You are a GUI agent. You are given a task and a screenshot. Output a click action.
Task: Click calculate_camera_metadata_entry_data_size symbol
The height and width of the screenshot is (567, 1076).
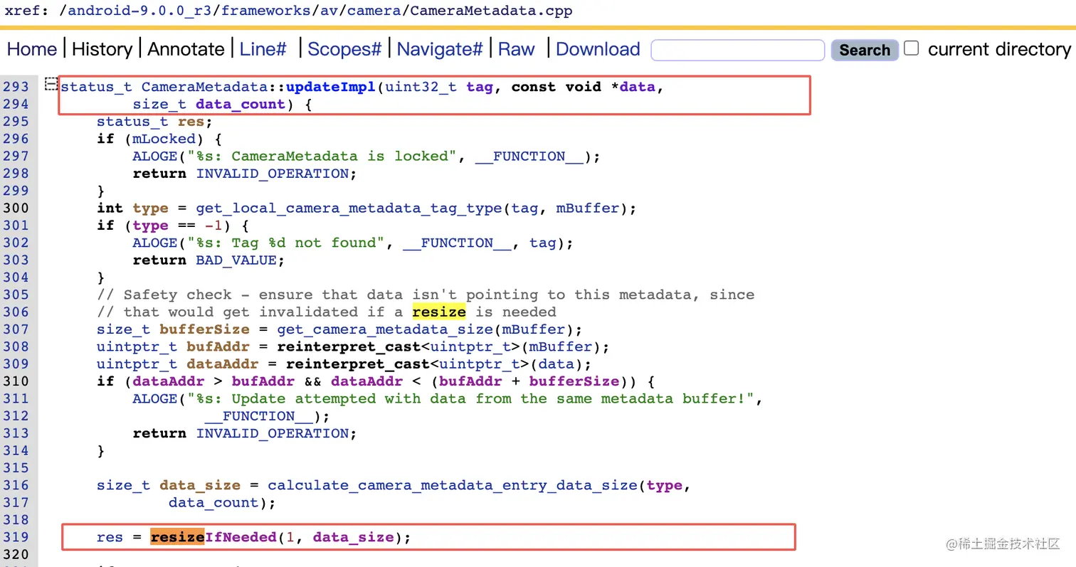point(453,484)
